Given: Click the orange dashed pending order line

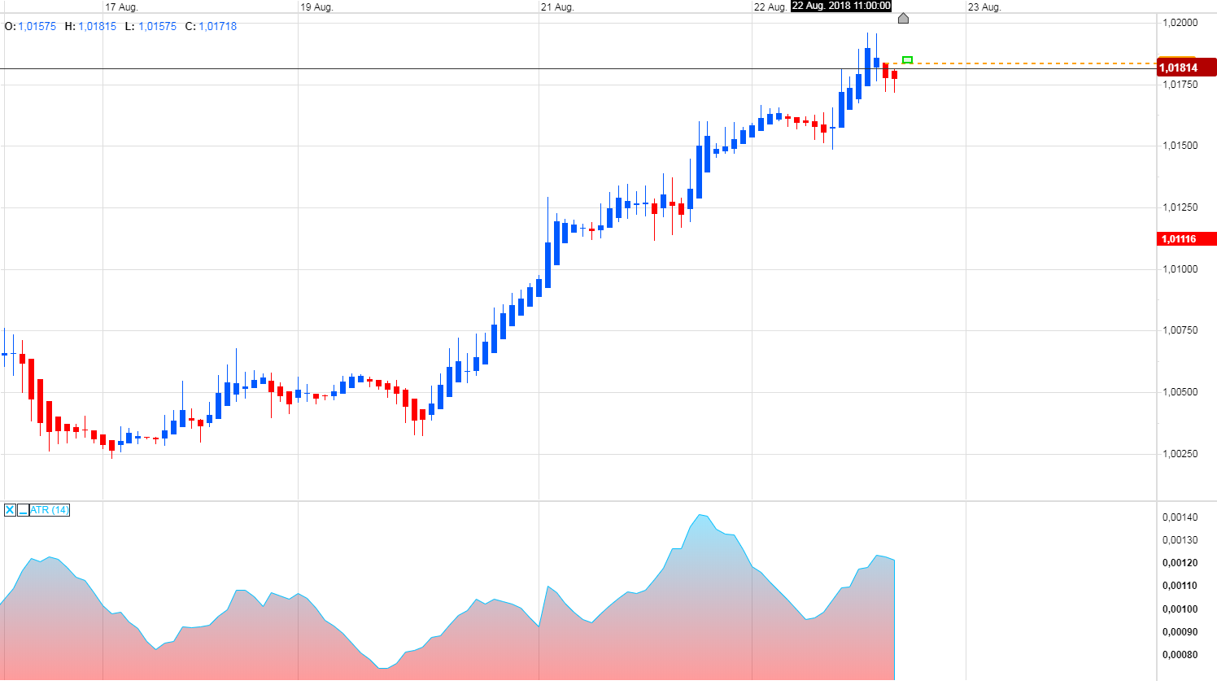Looking at the screenshot, I should [x=1017, y=61].
